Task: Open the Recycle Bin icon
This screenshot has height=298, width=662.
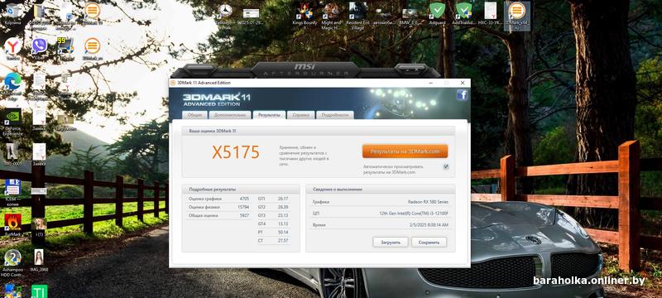Action: [x=12, y=13]
